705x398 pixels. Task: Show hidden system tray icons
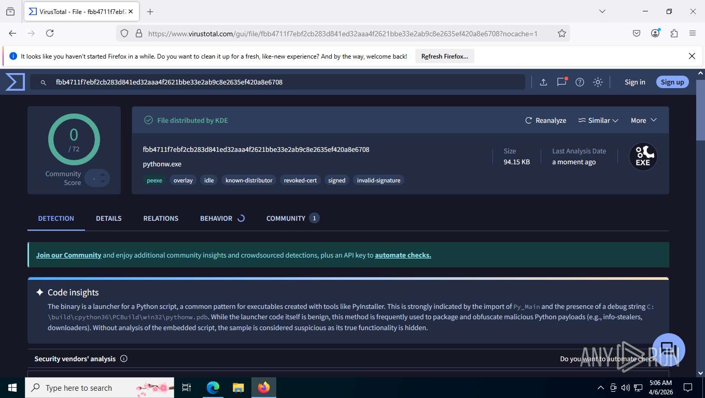click(601, 388)
